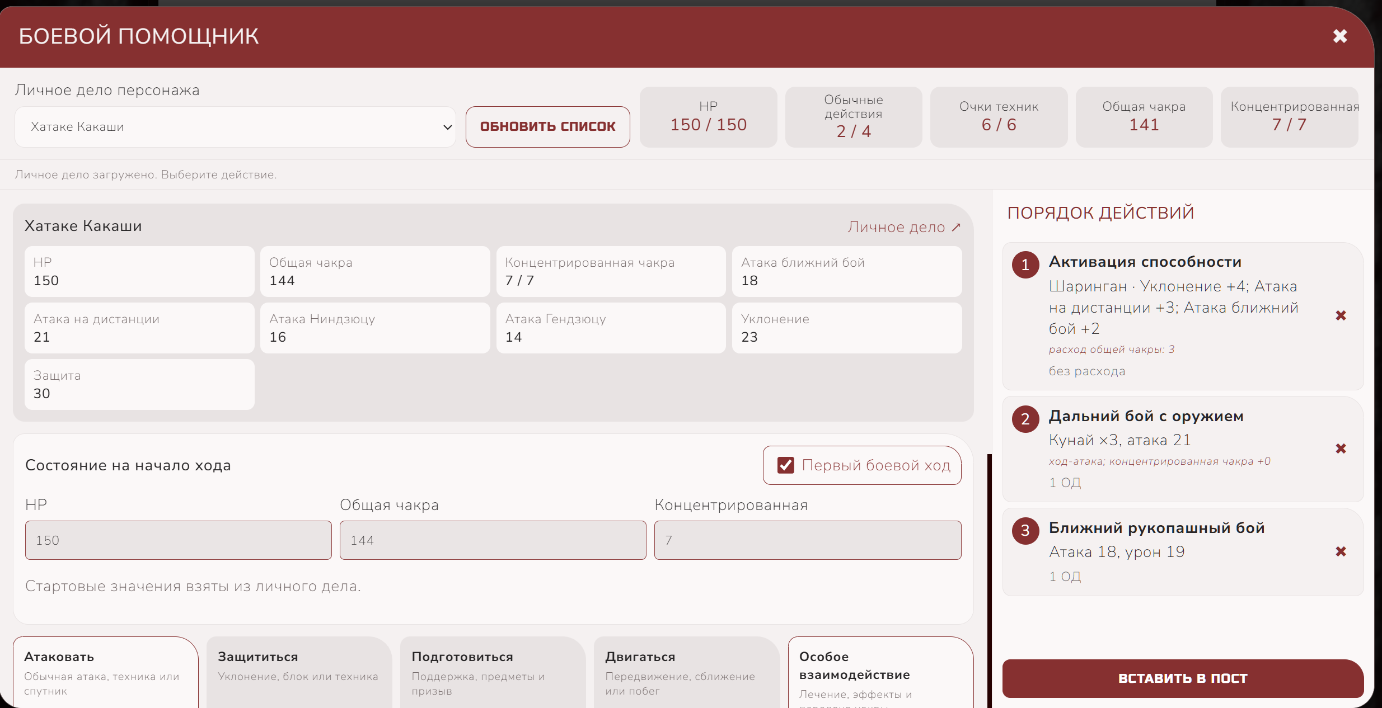Click the Общая чакра 141 tile
The image size is (1382, 708).
point(1144,117)
